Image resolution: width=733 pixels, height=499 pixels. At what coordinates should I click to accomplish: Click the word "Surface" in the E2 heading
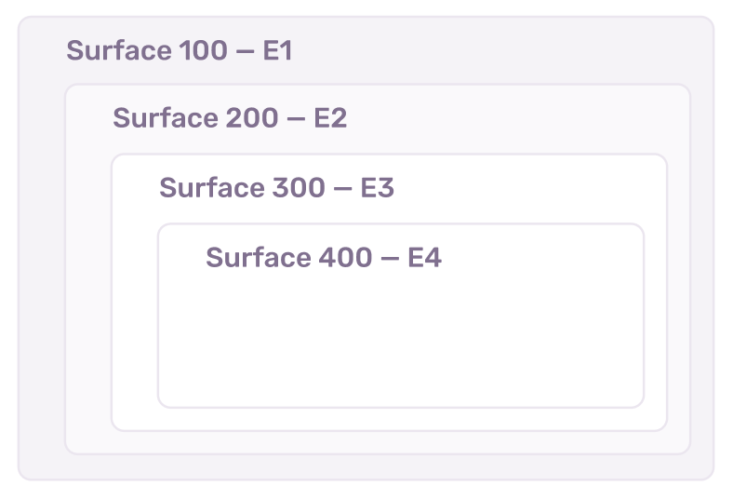[166, 118]
